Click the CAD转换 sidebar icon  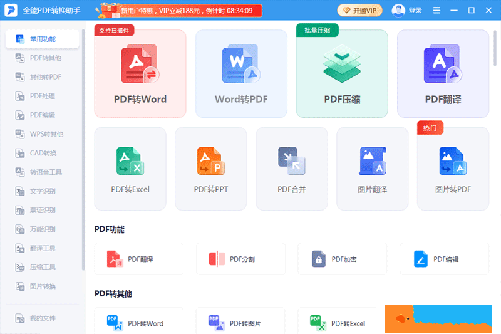pyautogui.click(x=20, y=153)
